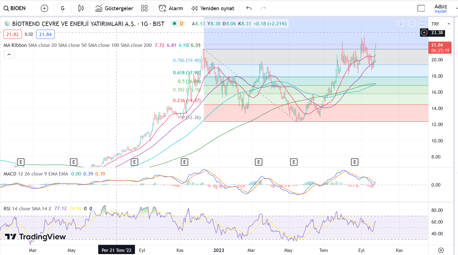Create an Alarm
Screen dimensions: 458x255
pyautogui.click(x=171, y=8)
